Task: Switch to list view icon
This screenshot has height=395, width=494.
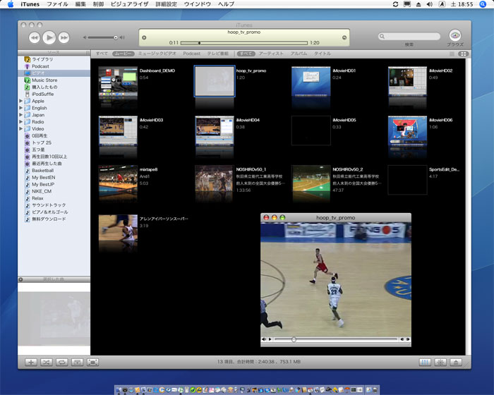Action: pos(452,54)
